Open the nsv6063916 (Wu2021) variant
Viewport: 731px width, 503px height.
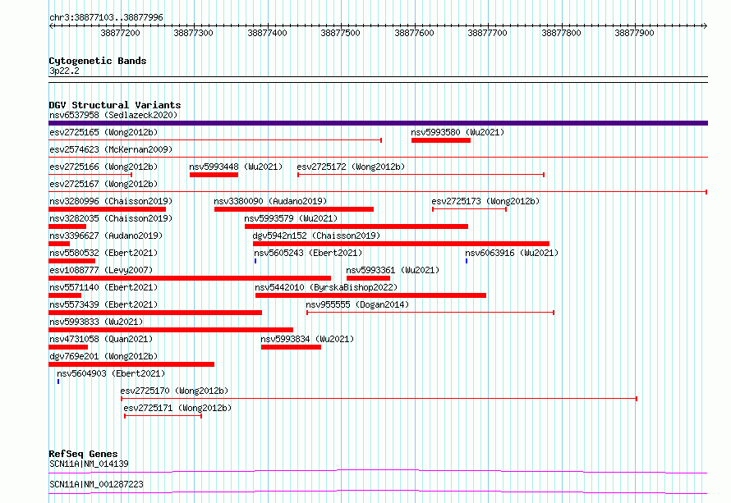pyautogui.click(x=512, y=253)
